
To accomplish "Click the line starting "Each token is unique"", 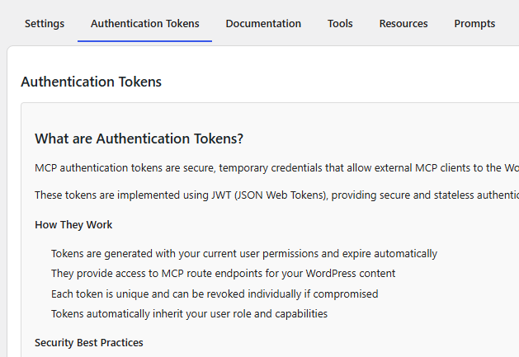I will pos(214,294).
